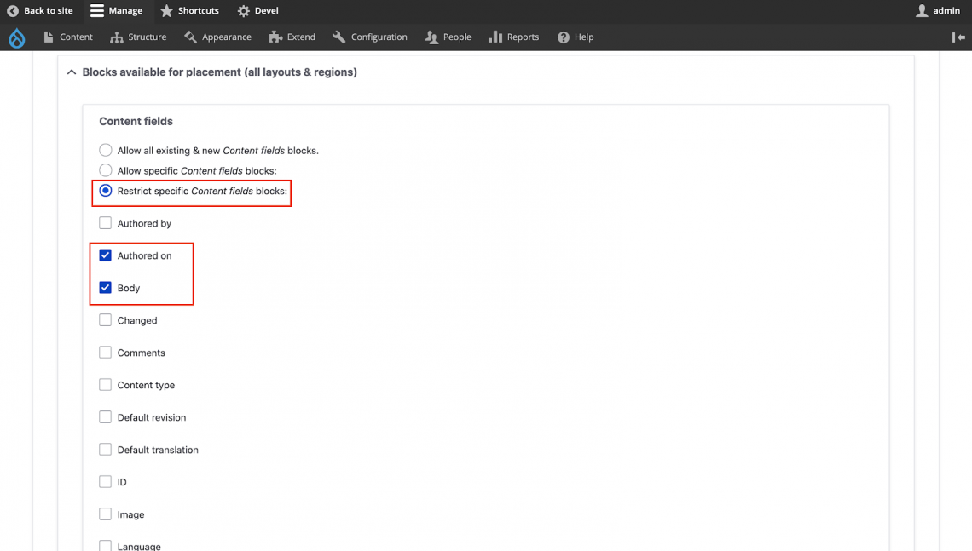Open the Help question mark icon
Screen dimensions: 972x551
click(x=564, y=37)
